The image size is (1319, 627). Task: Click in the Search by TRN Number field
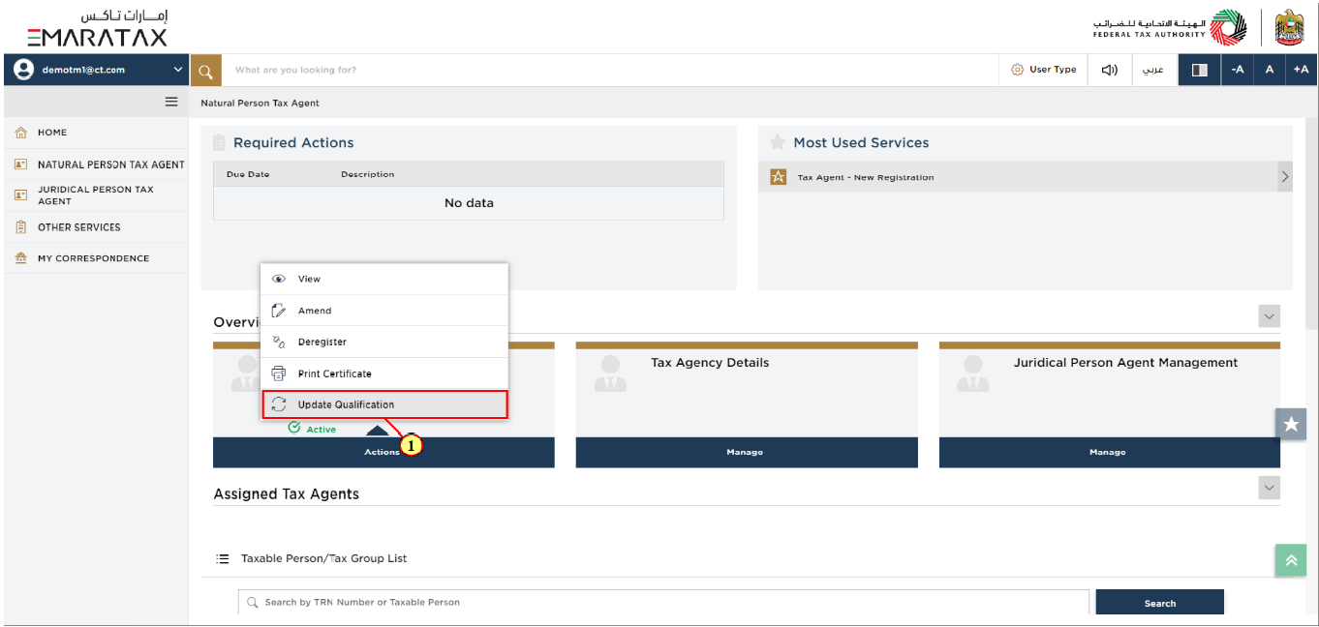pos(663,602)
